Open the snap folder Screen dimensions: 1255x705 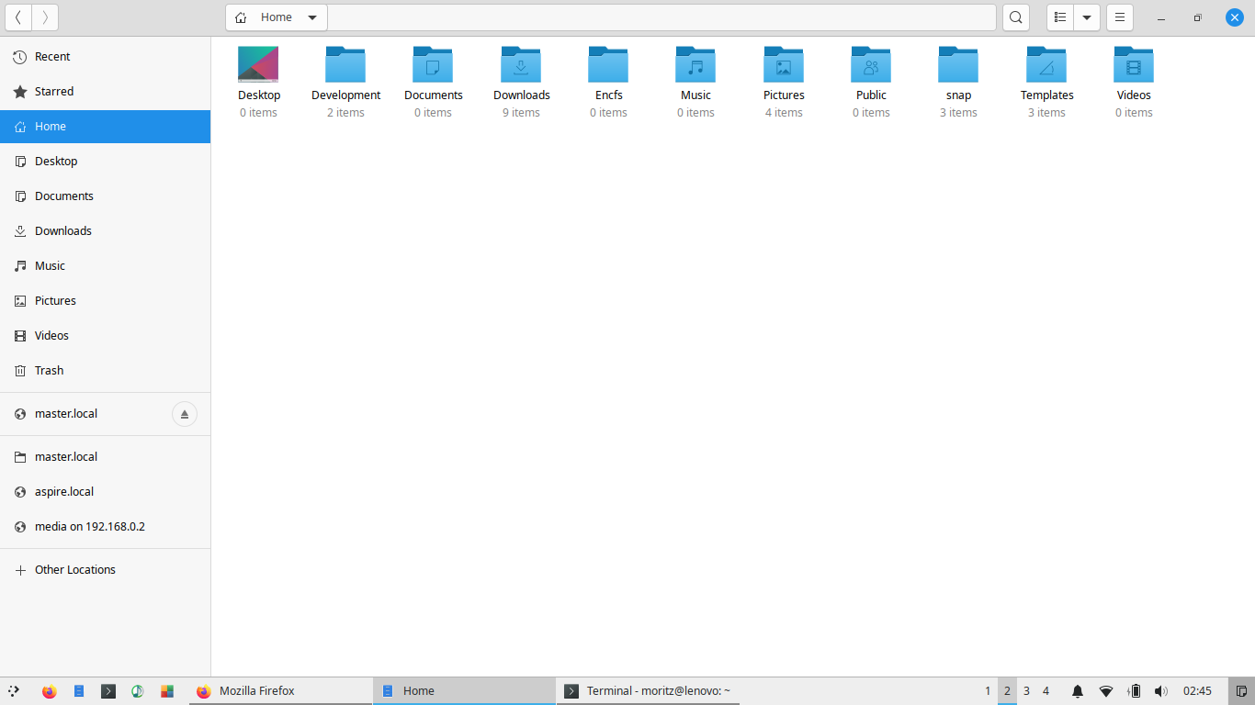click(x=958, y=64)
